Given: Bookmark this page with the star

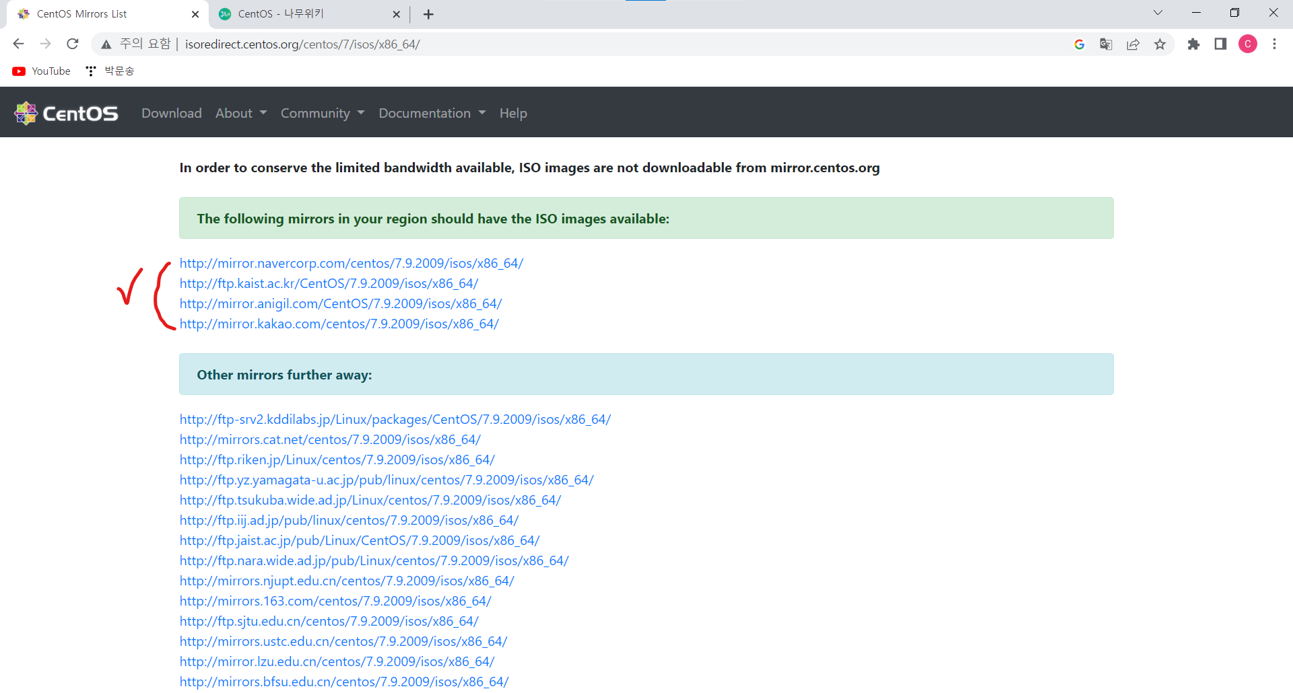Looking at the screenshot, I should click(1160, 44).
